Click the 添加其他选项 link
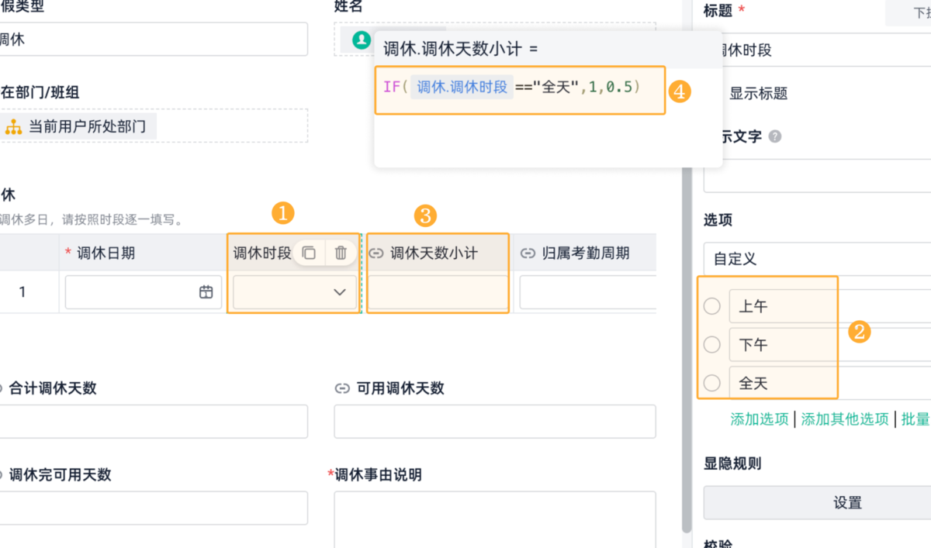This screenshot has width=931, height=548. 845,419
